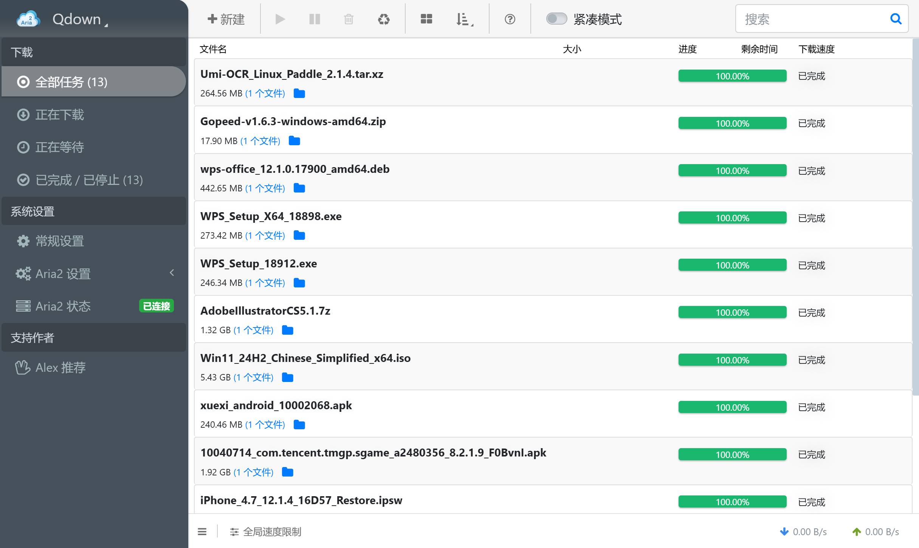The image size is (919, 548).
Task: Click the 全部任务 circle icon
Action: [x=23, y=82]
